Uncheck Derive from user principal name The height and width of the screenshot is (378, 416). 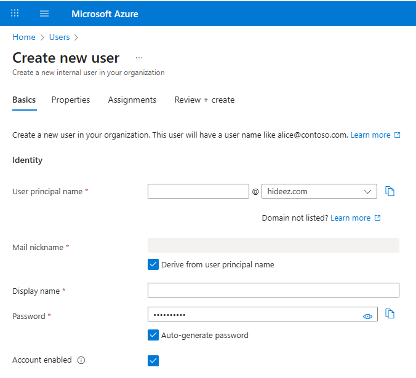153,264
